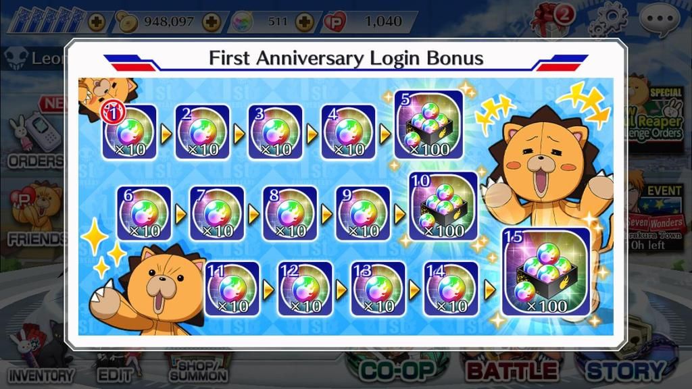
Task: Open the BATTLE menu
Action: (512, 369)
